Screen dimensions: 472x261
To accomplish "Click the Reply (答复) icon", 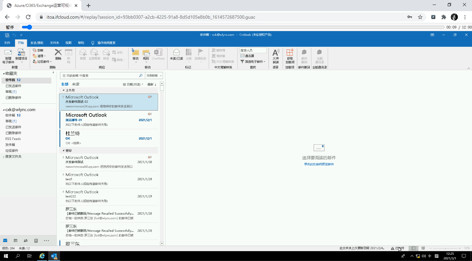I will (83, 52).
